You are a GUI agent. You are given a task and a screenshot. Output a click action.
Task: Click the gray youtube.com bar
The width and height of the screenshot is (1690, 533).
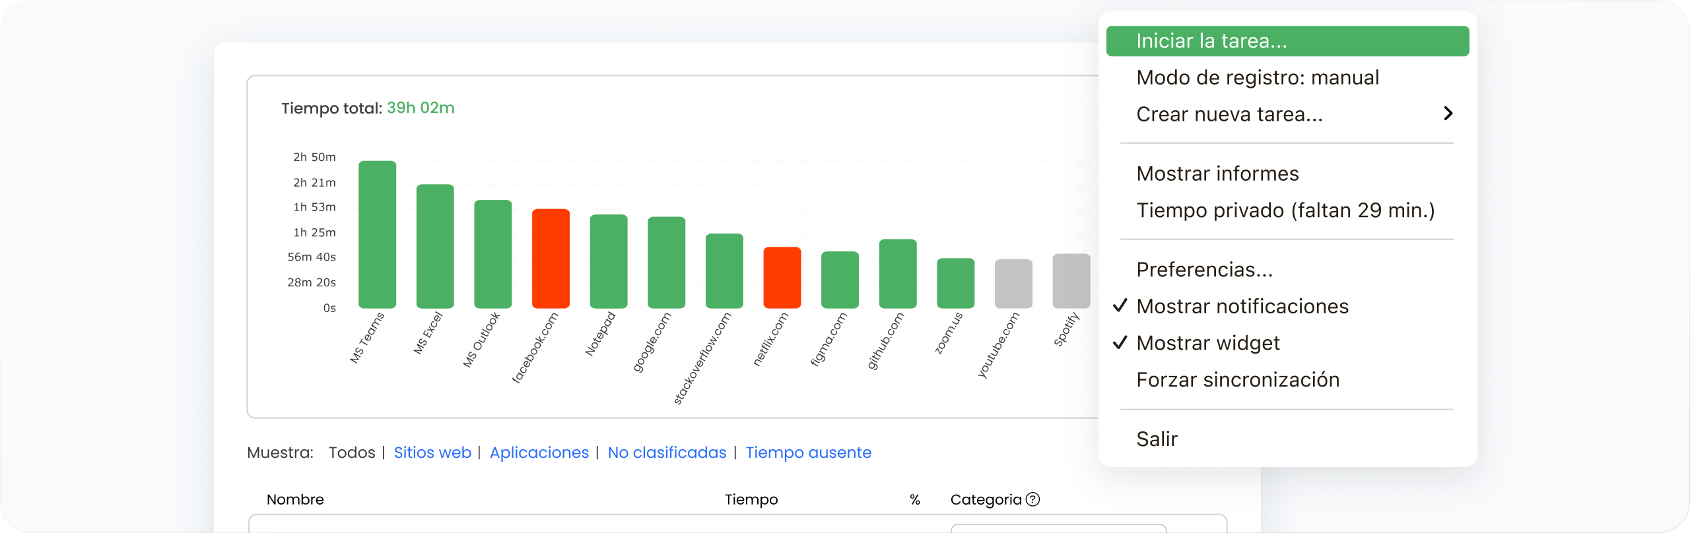1013,284
